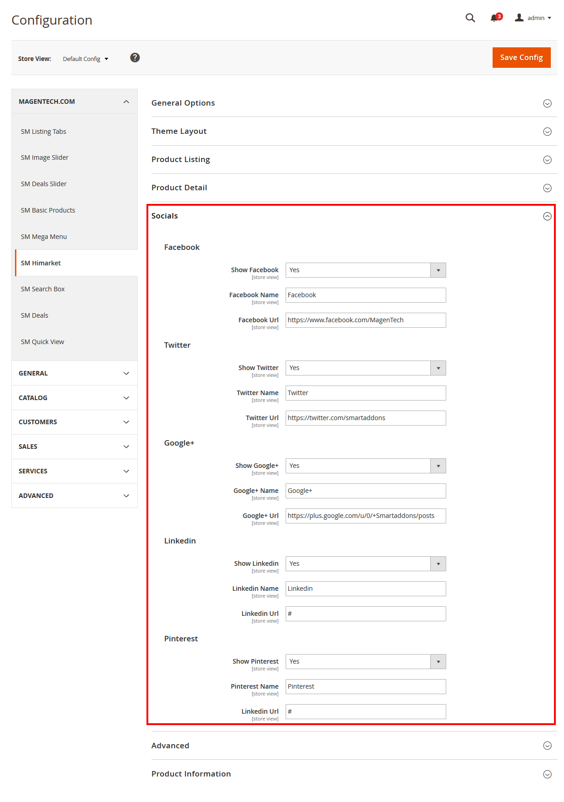Expand the Advanced section below Socials

coord(354,746)
